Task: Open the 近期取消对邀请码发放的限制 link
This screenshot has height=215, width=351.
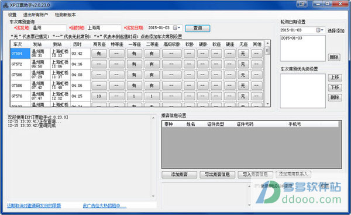Action: click(x=34, y=206)
